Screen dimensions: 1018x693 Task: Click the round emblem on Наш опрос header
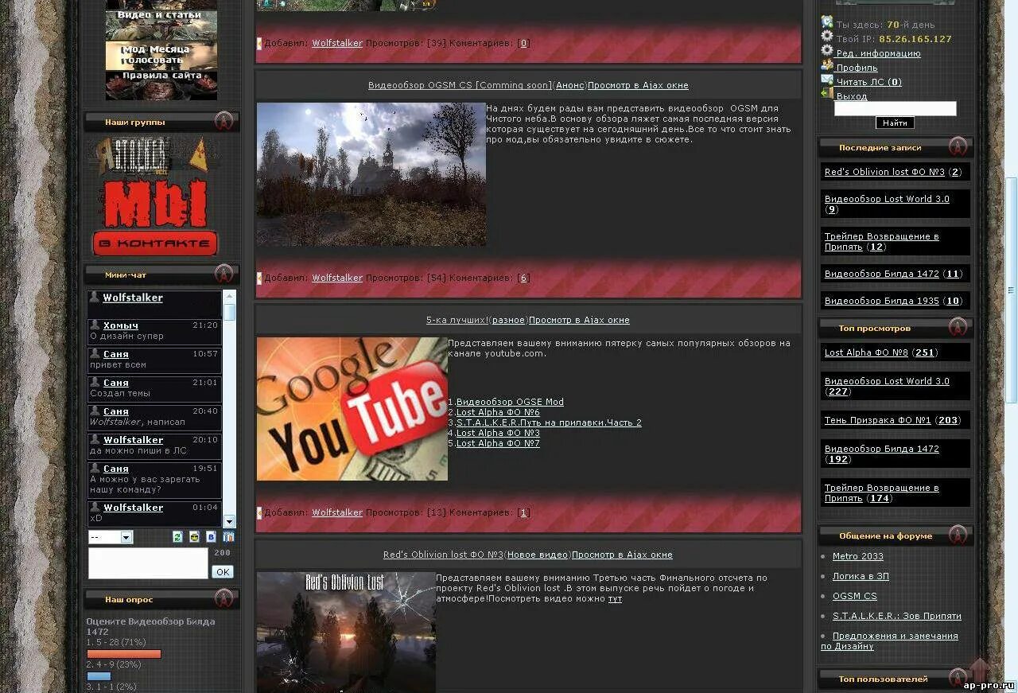coord(224,598)
